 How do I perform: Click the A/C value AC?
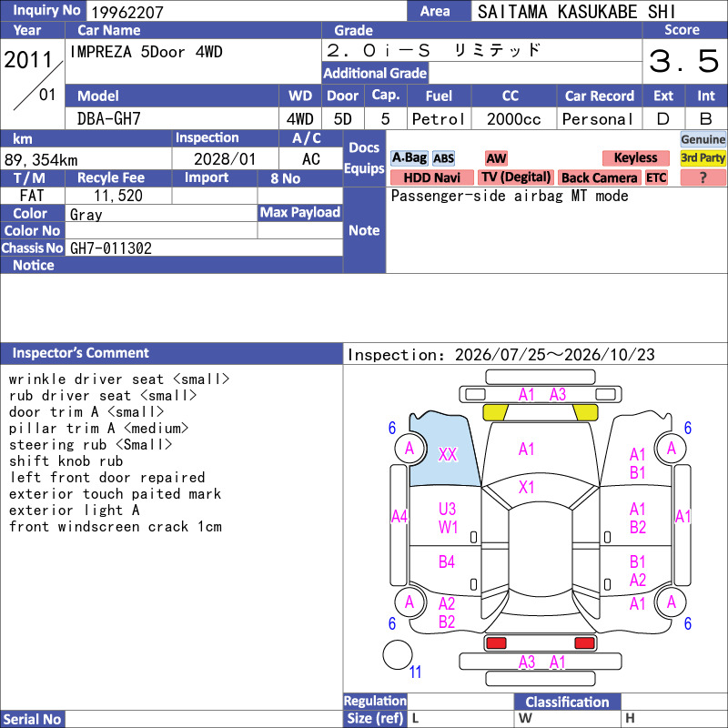(311, 159)
